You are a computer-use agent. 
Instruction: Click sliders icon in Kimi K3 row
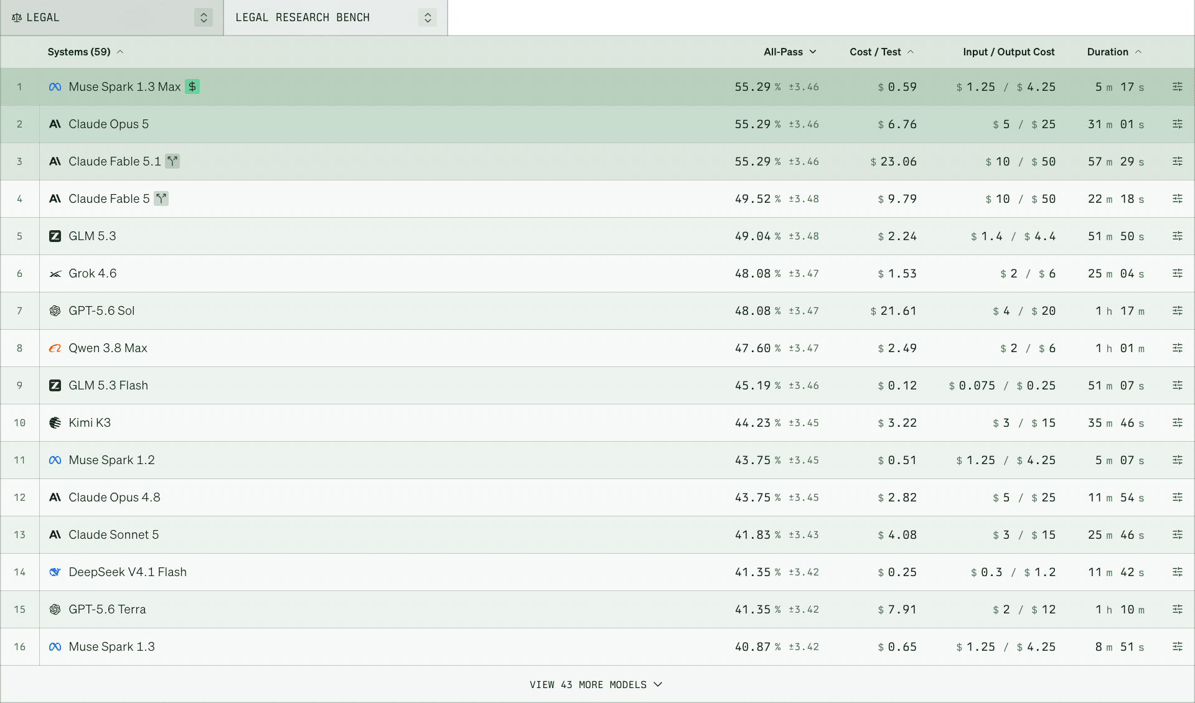click(x=1177, y=423)
